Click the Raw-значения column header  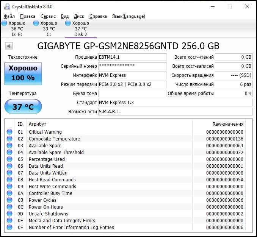pos(228,124)
